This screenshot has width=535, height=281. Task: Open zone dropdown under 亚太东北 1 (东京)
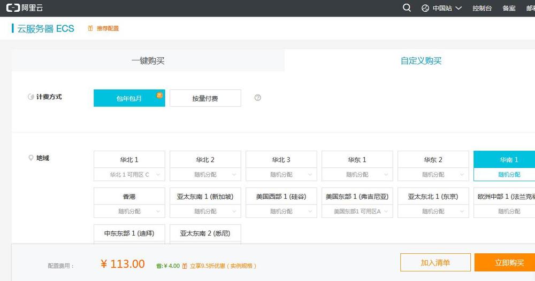433,211
